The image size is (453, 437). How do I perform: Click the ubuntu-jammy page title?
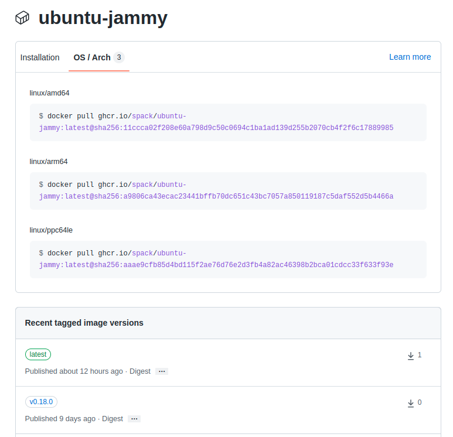pos(103,18)
